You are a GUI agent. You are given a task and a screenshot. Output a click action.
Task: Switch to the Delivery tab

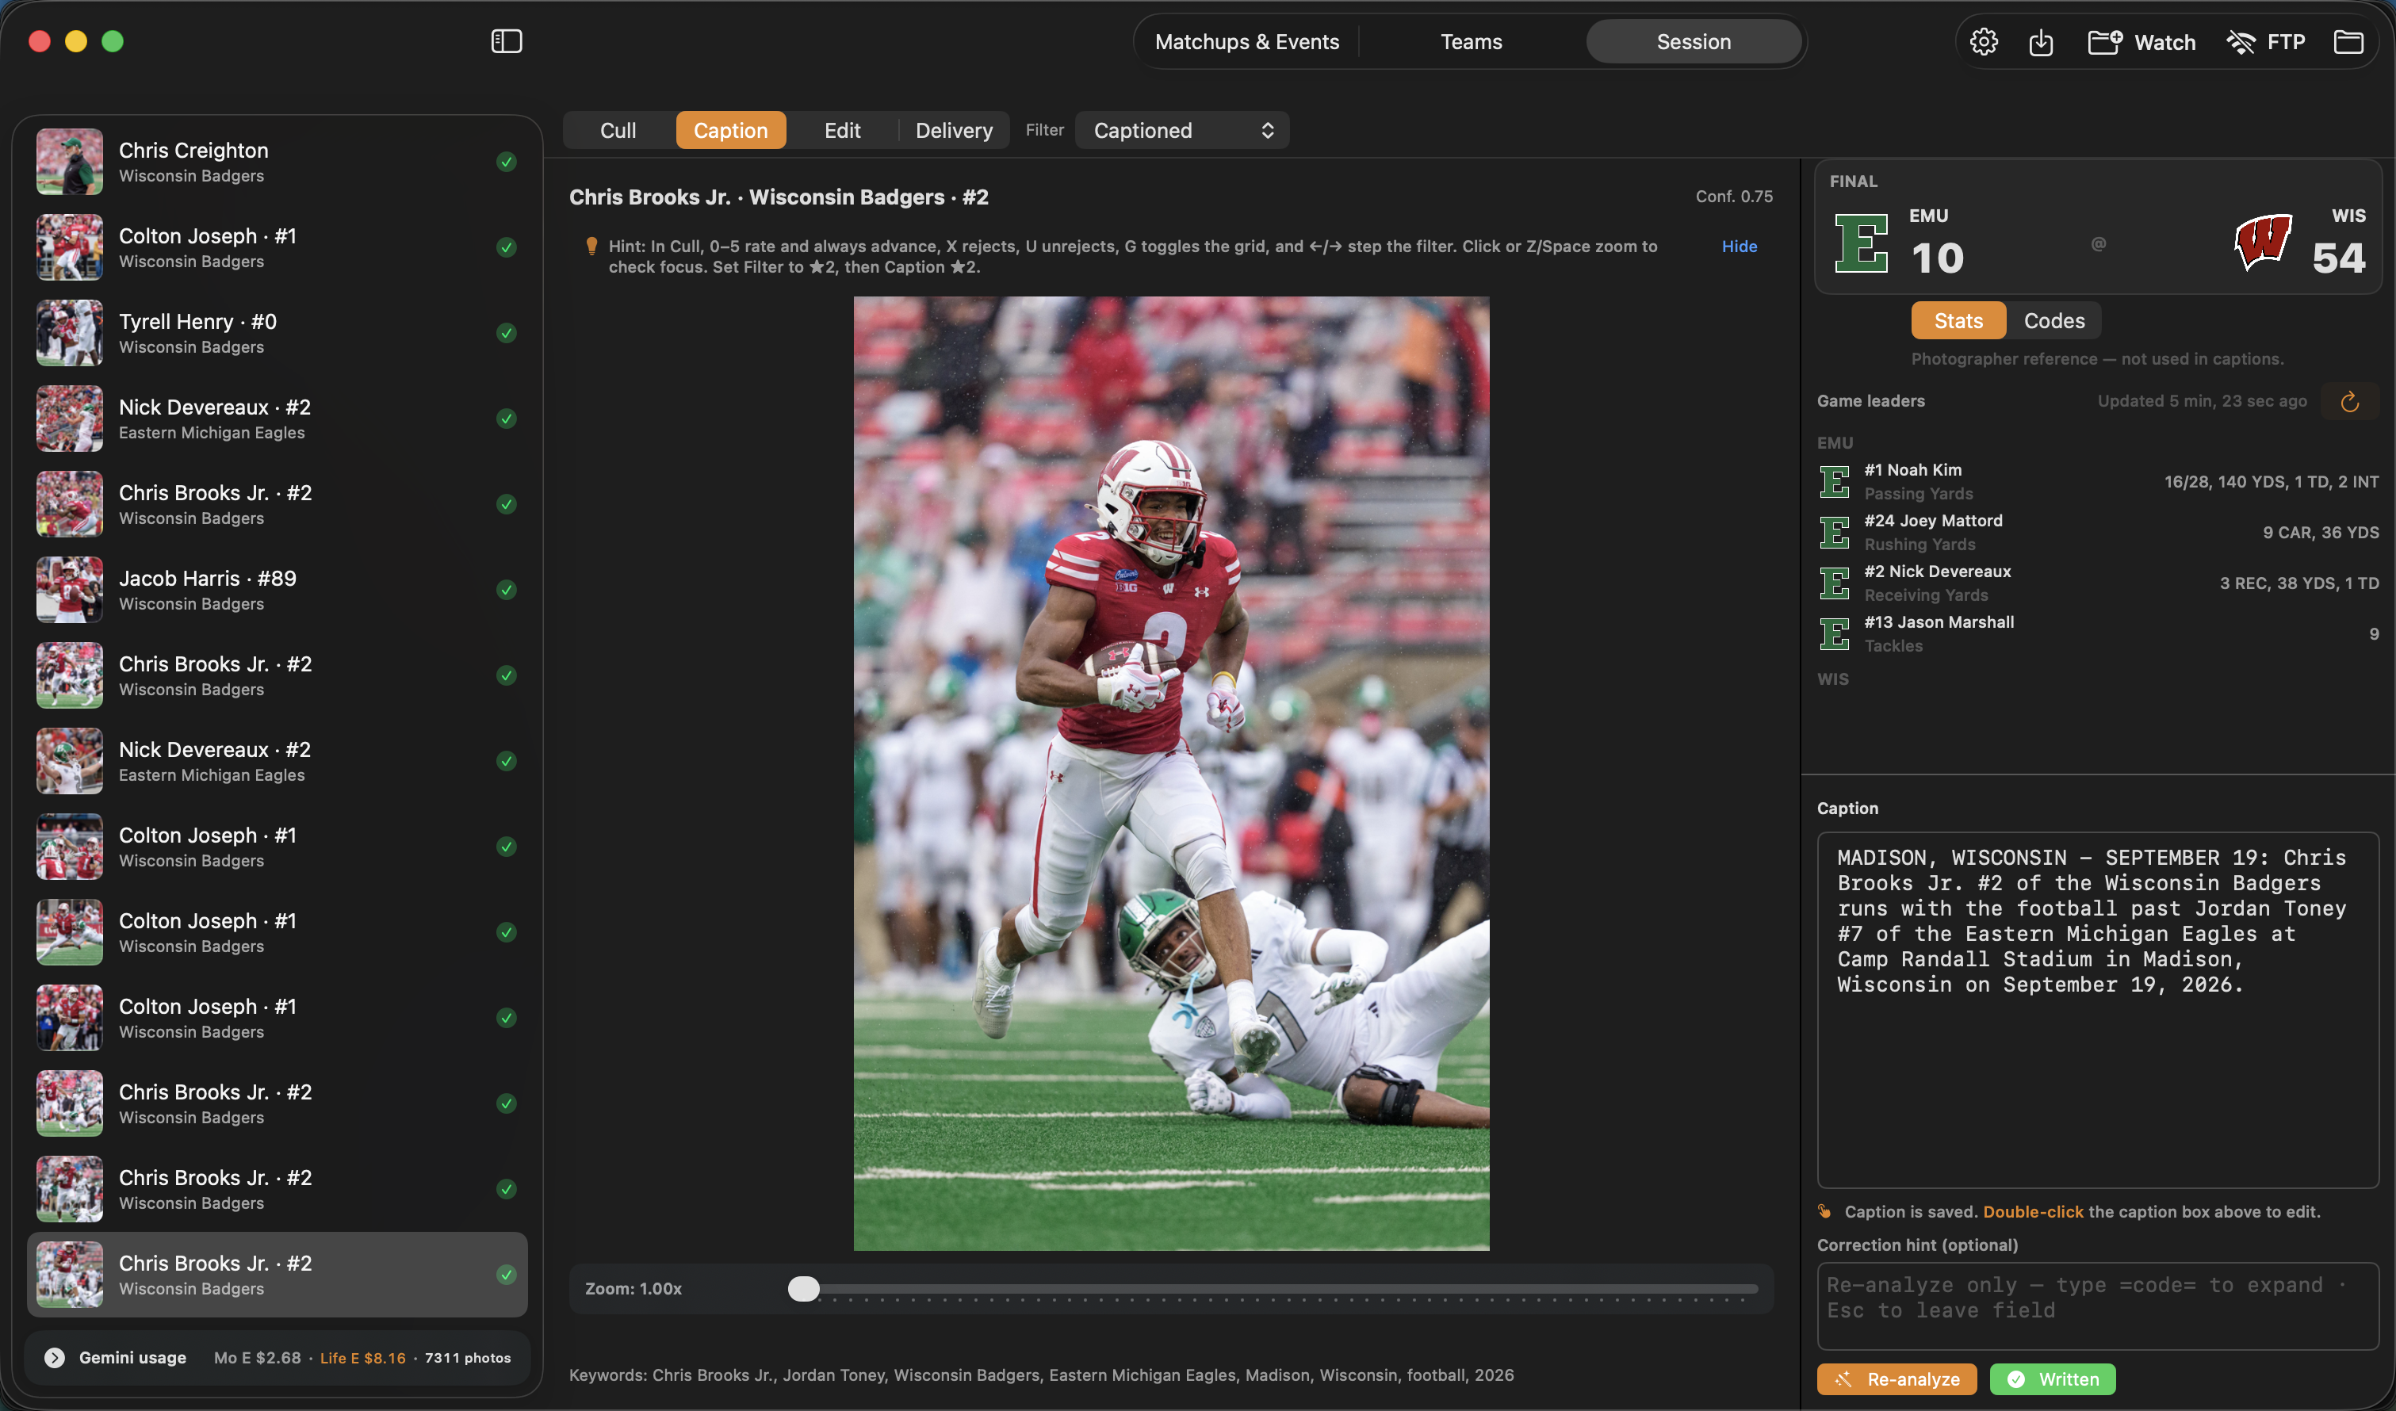954,130
